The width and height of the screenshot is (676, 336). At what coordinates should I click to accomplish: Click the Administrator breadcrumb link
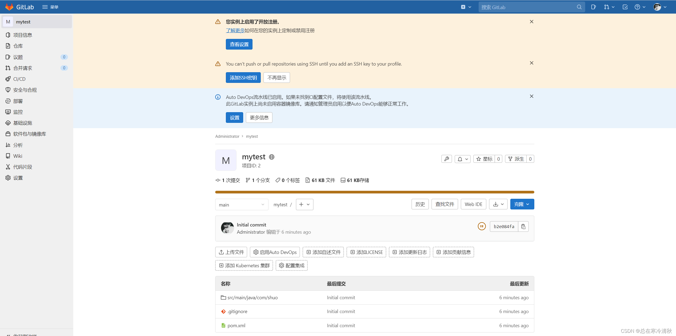[x=227, y=136]
